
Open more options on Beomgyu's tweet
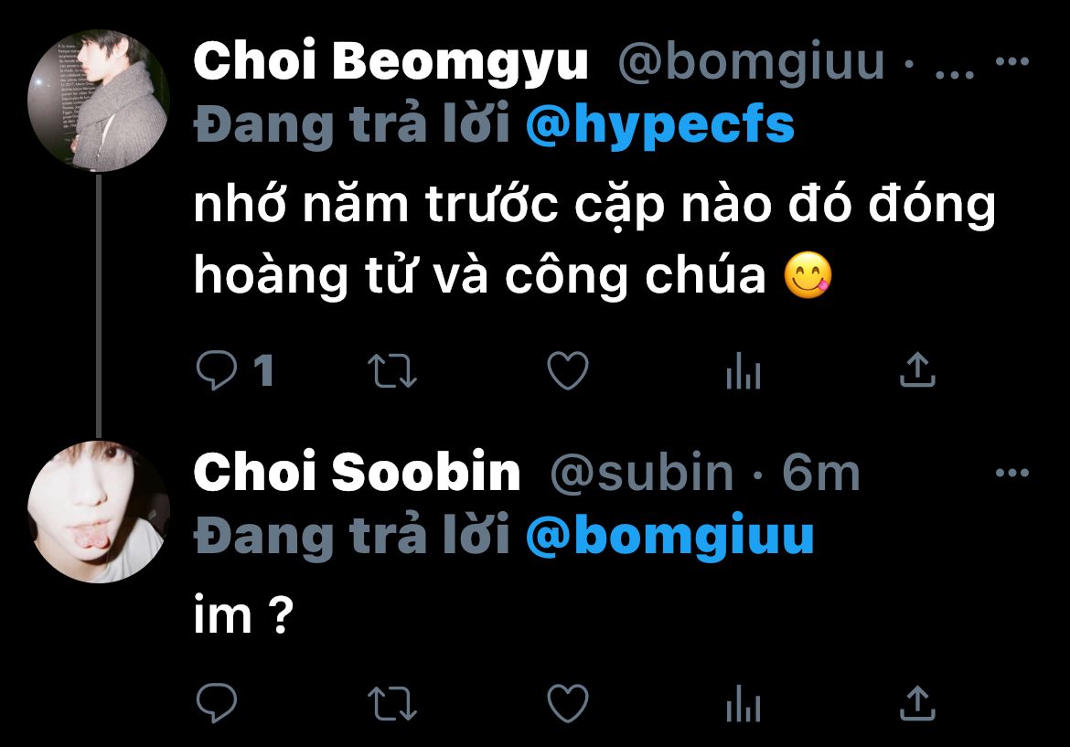(x=1012, y=61)
